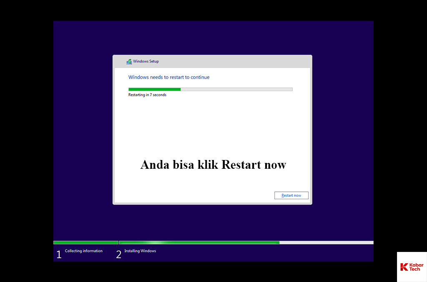The width and height of the screenshot is (427, 282).
Task: Click the 'Restarting in 7 seconds' countdown text
Action: pyautogui.click(x=147, y=95)
